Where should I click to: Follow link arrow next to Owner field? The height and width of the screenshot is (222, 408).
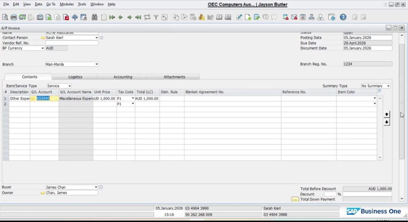[x=43, y=193]
